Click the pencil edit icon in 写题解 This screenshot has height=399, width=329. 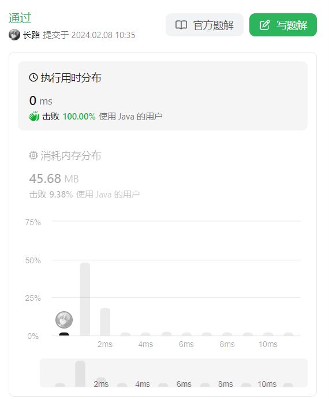[264, 25]
